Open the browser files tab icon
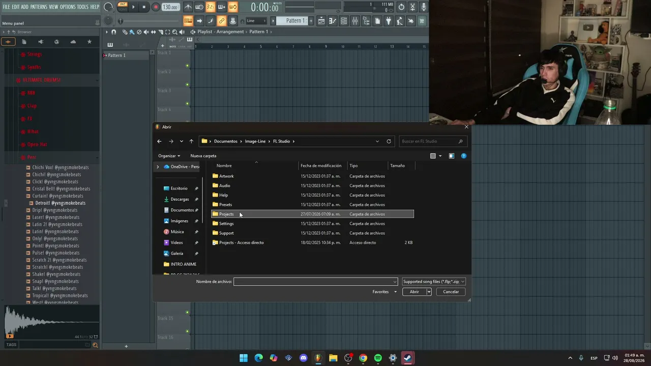 coord(24,42)
